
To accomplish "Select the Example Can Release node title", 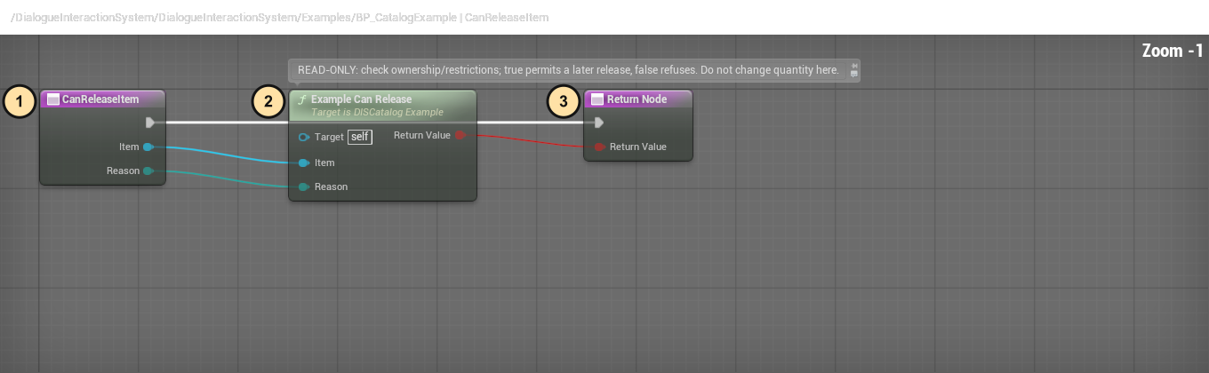I will click(361, 99).
